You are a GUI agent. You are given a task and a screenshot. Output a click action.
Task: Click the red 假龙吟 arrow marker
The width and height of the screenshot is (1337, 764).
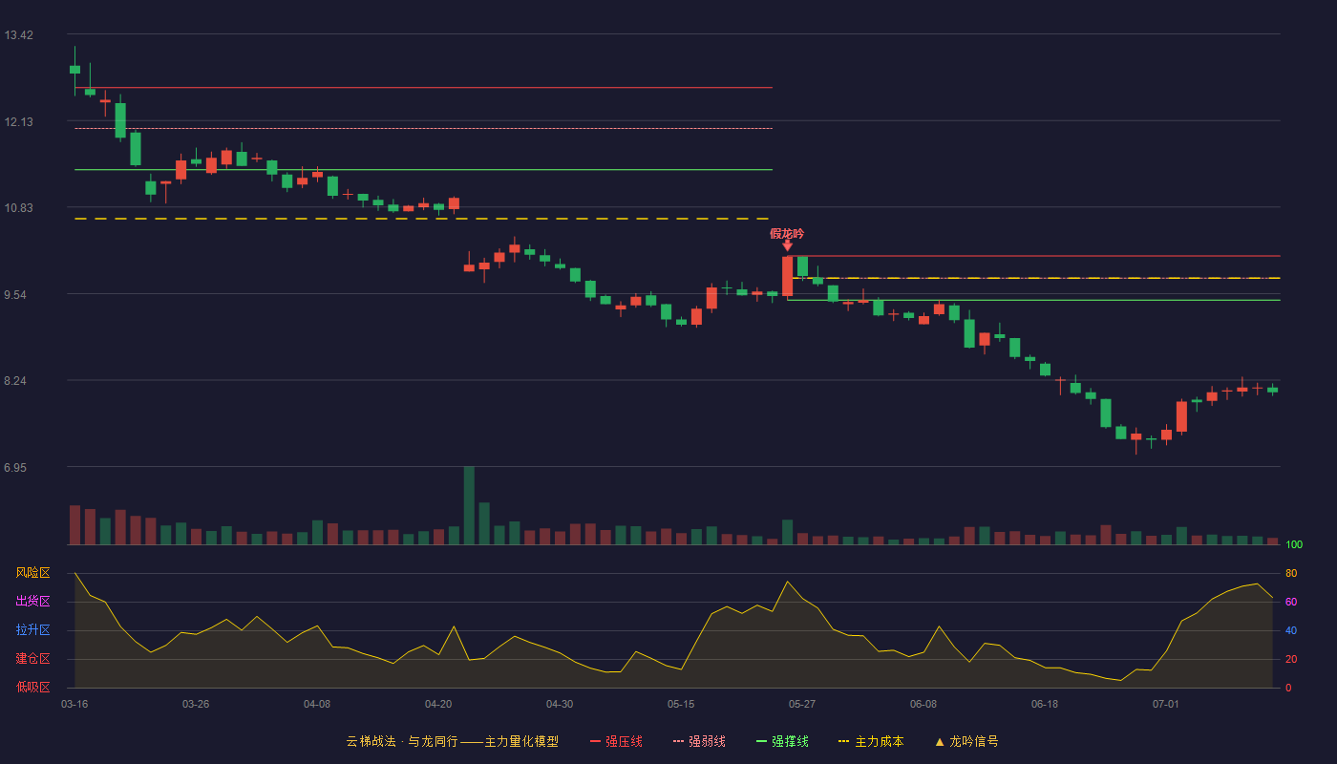(x=787, y=245)
